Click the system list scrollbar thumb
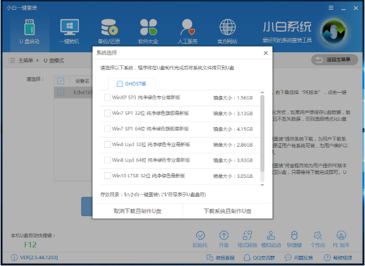The image size is (365, 266). [x=262, y=134]
